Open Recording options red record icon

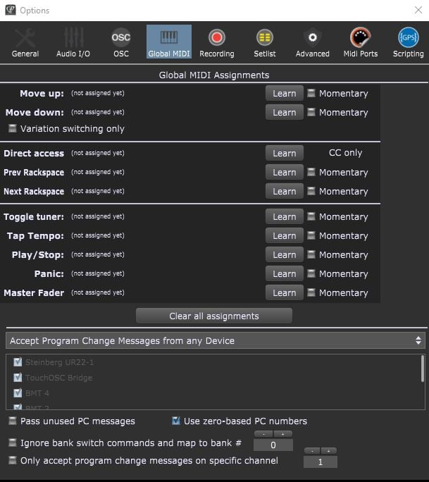216,42
